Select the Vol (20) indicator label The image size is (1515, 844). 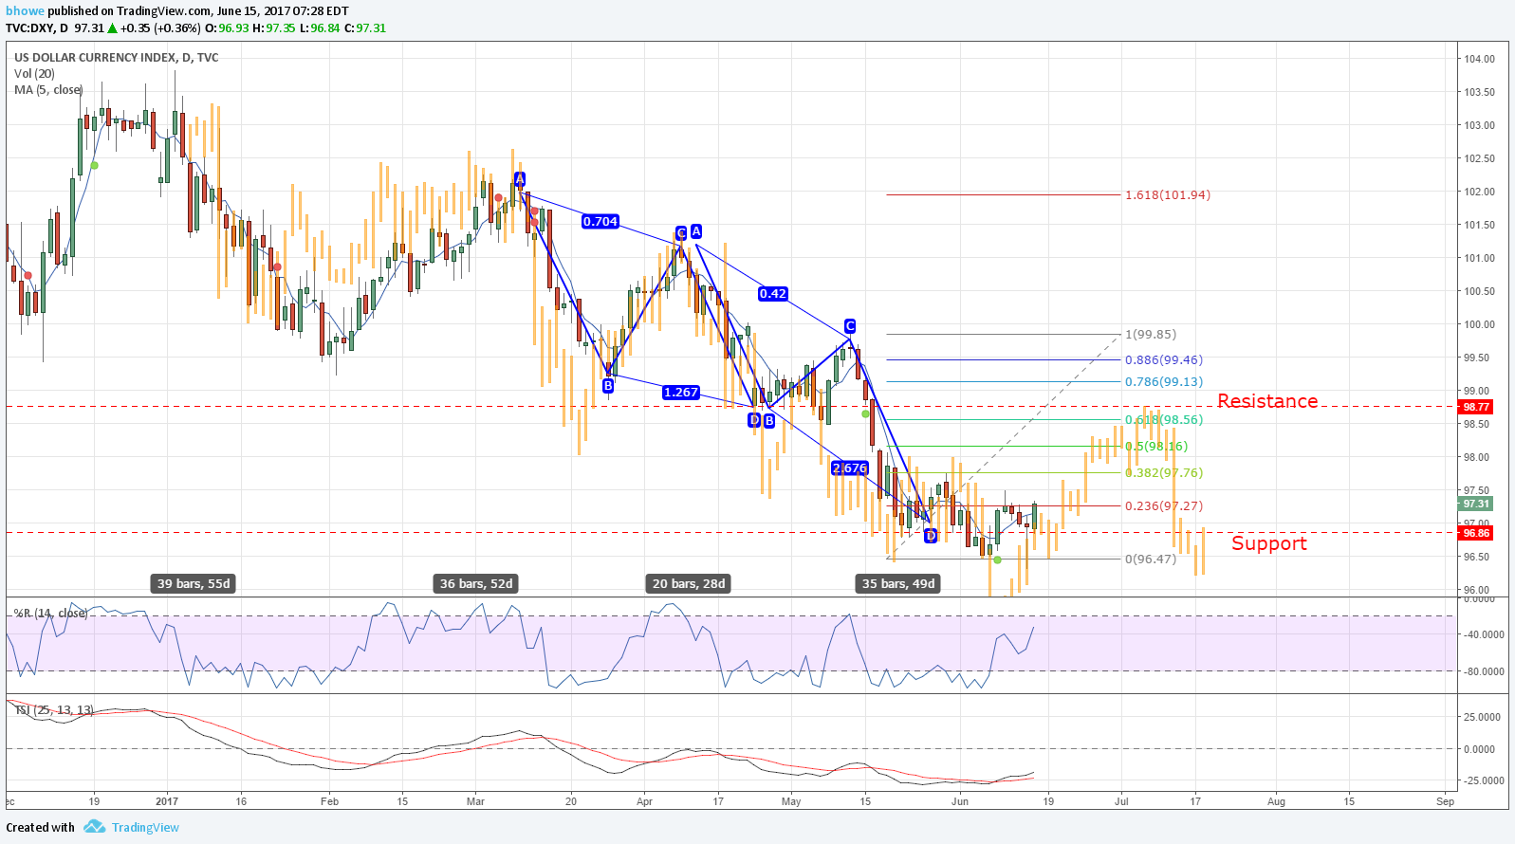coord(34,73)
